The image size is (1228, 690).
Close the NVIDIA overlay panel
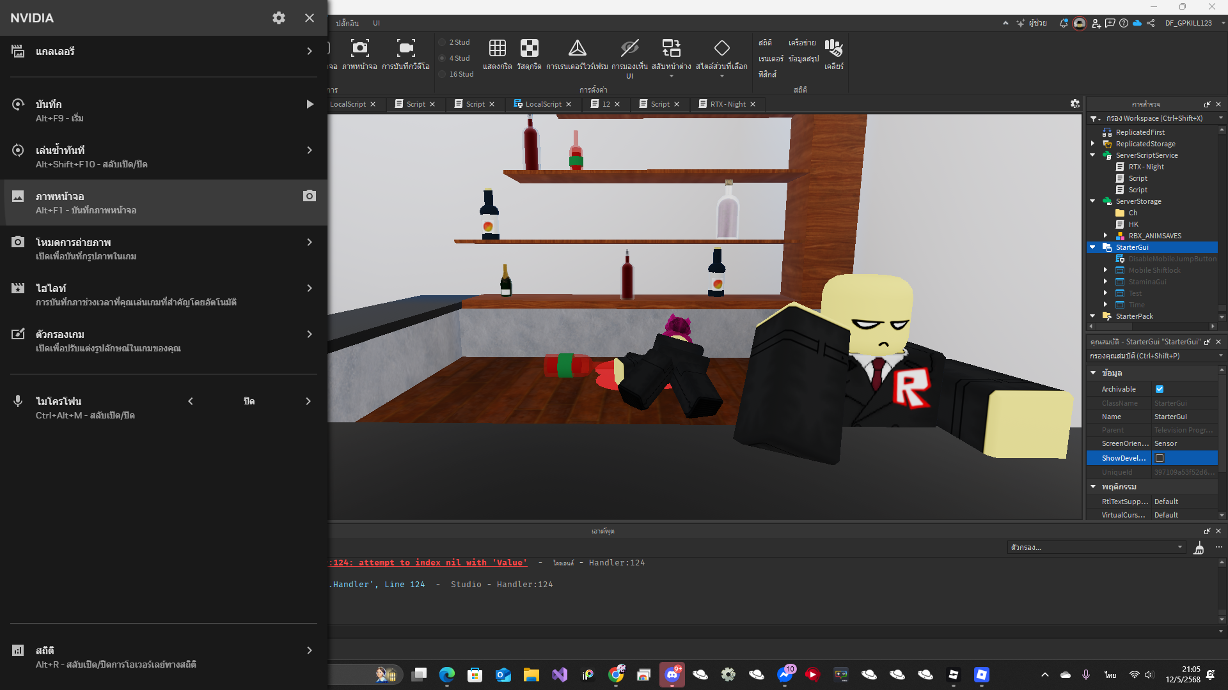pyautogui.click(x=310, y=18)
